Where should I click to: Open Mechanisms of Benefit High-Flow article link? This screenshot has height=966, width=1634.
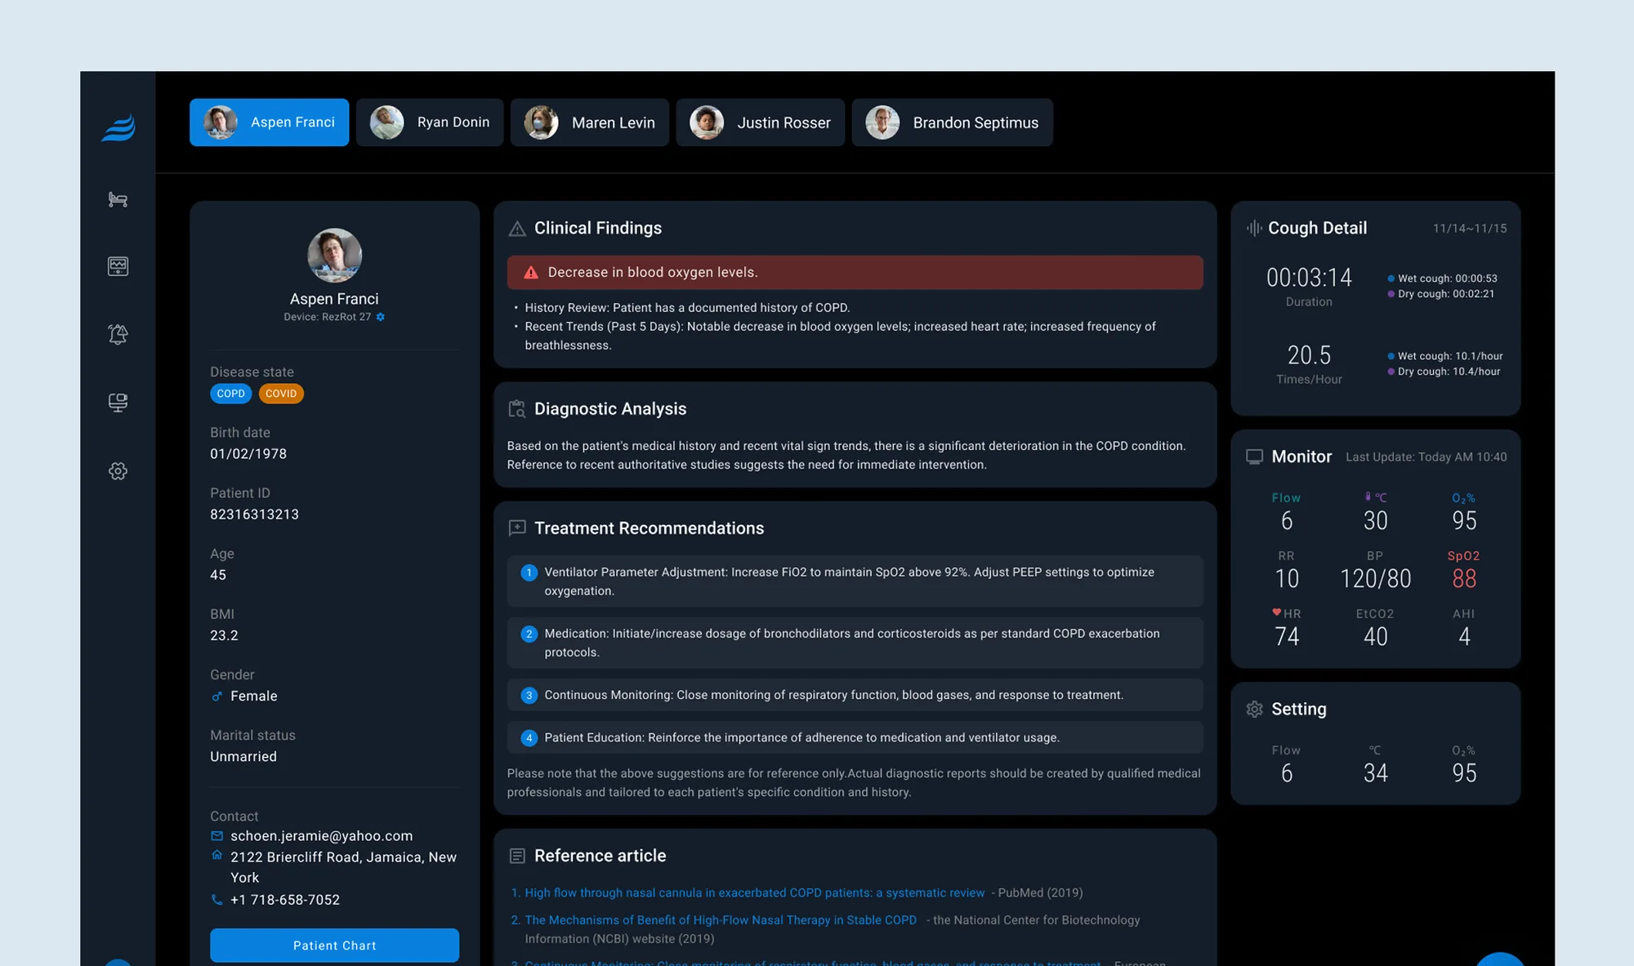click(720, 919)
